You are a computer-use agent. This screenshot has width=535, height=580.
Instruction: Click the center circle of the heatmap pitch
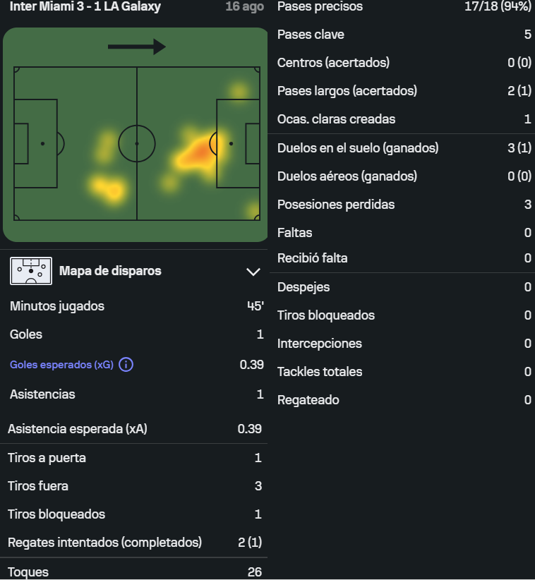(x=136, y=143)
